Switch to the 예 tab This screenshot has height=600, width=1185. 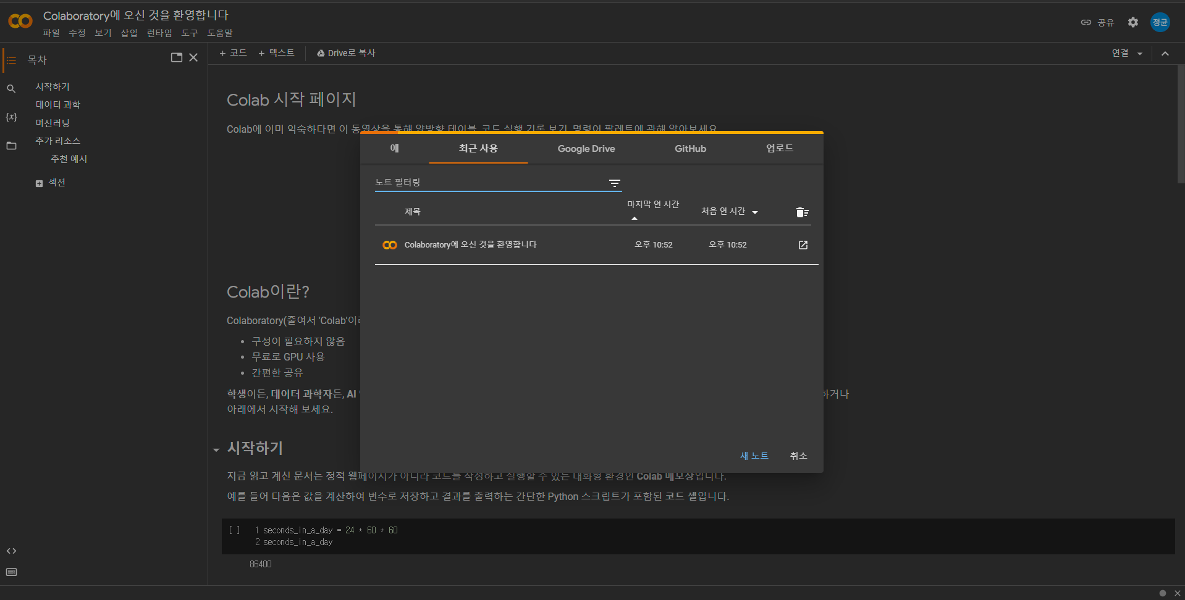394,148
